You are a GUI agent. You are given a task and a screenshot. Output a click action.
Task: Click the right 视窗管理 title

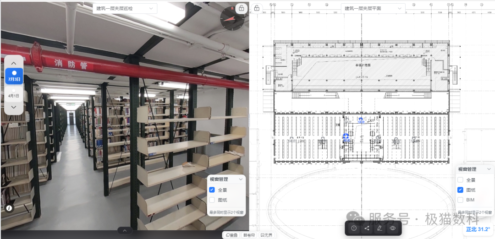[467, 169]
